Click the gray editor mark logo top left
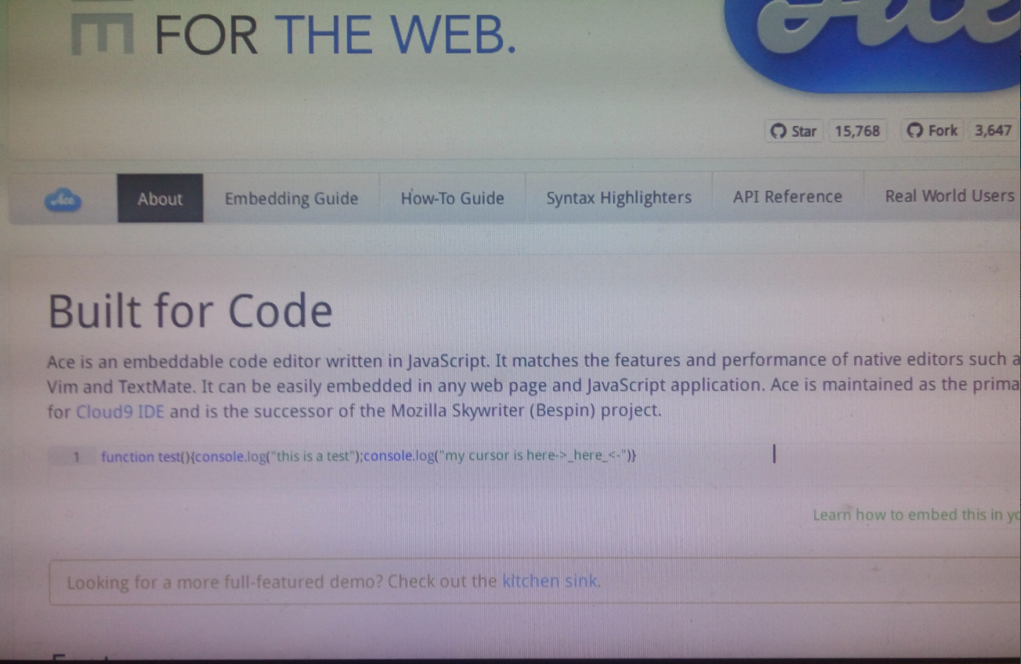1021x664 pixels. tap(101, 29)
